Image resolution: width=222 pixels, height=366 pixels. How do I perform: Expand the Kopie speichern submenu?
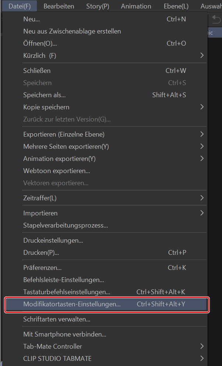pos(202,107)
